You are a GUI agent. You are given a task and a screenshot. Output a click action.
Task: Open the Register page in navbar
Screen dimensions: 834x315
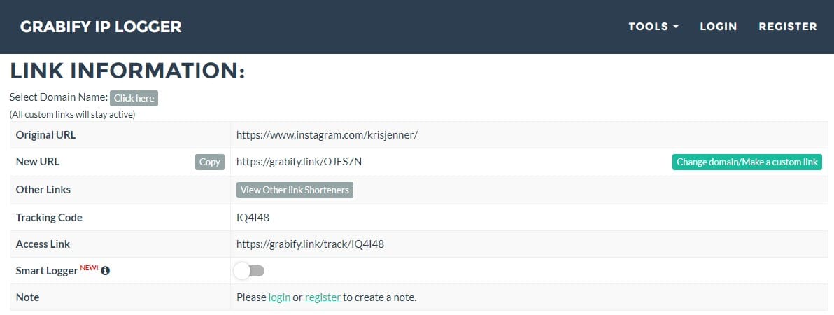click(x=787, y=26)
